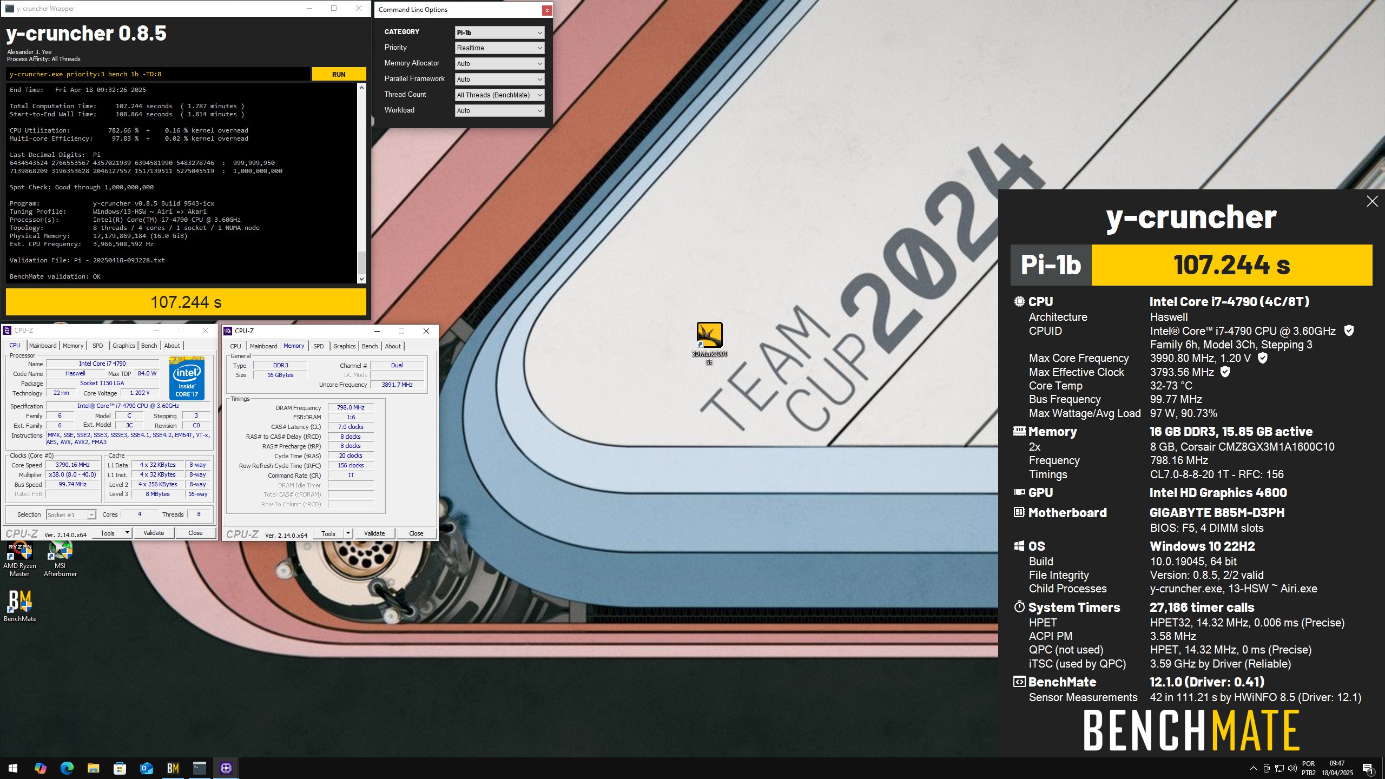Open Tools dropdown arrow in left CPU-Z
1385x779 pixels.
[x=127, y=533]
